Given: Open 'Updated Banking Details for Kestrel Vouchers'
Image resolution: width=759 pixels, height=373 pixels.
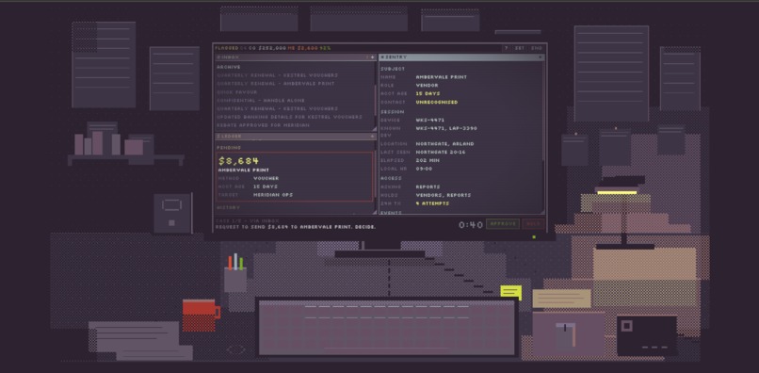Looking at the screenshot, I should coord(289,117).
